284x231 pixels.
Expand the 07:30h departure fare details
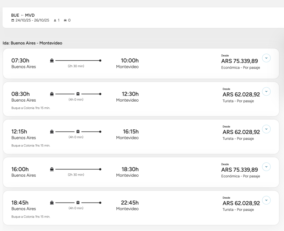click(266, 58)
